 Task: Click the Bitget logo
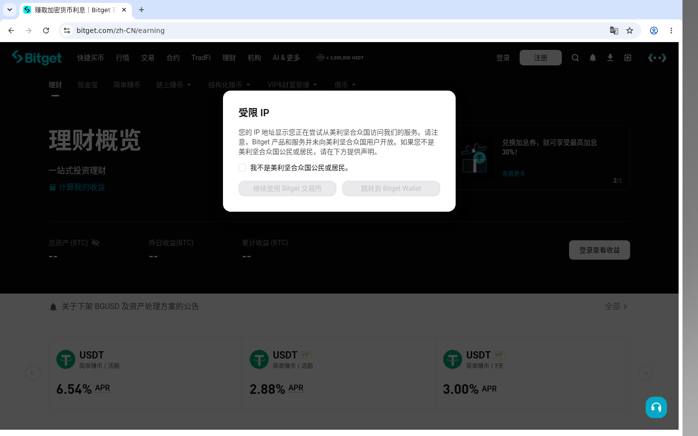click(37, 58)
